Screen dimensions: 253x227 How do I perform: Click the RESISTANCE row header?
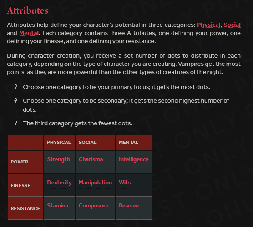pos(25,209)
